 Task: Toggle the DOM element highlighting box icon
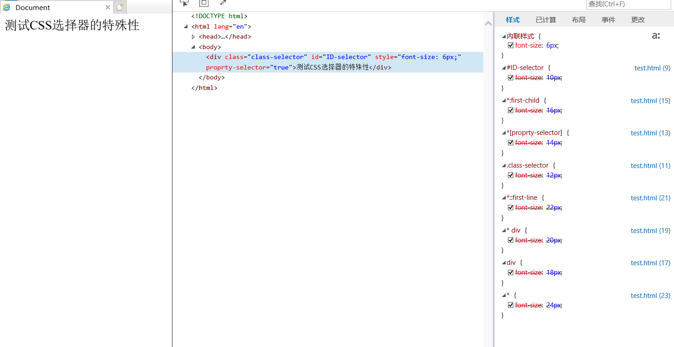click(204, 3)
